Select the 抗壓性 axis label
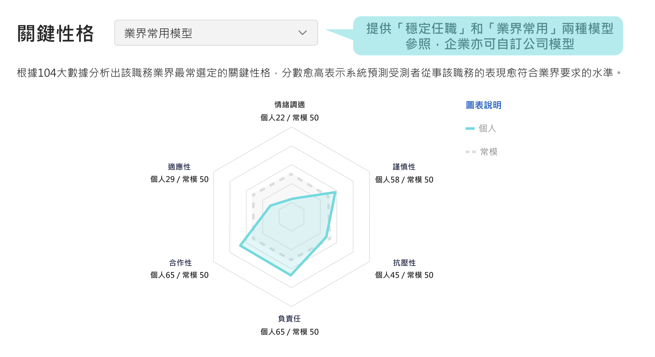Viewport: 655px width, 357px height. click(x=404, y=263)
